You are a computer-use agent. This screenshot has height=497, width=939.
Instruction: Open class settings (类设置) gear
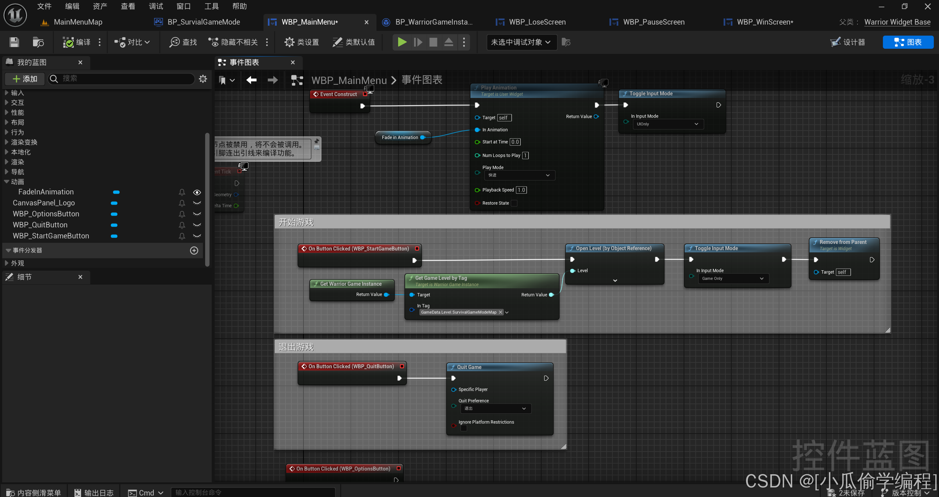tap(289, 42)
